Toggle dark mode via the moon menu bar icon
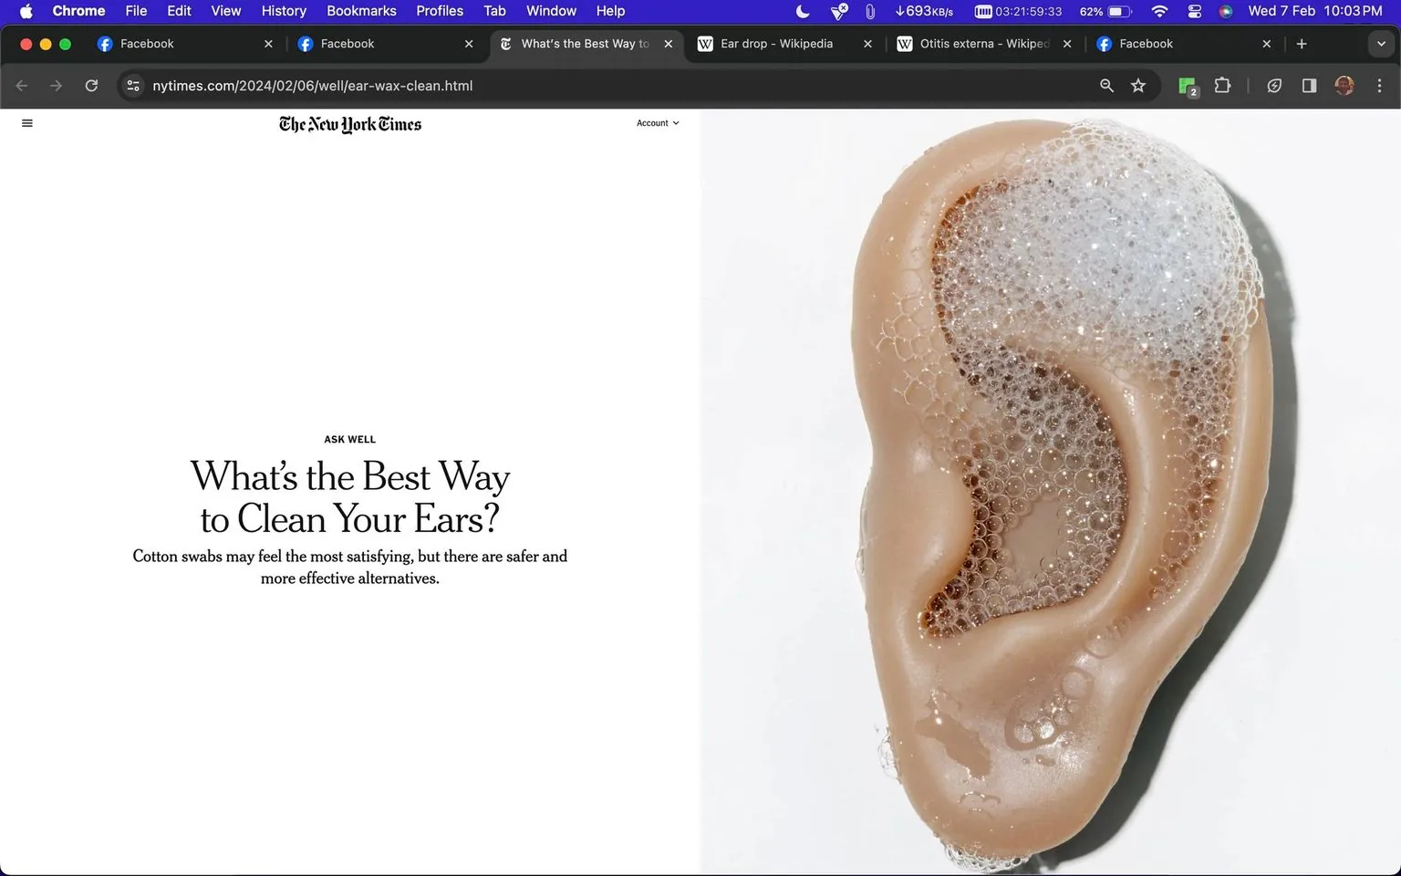Screen dimensions: 1401x876 tap(802, 12)
